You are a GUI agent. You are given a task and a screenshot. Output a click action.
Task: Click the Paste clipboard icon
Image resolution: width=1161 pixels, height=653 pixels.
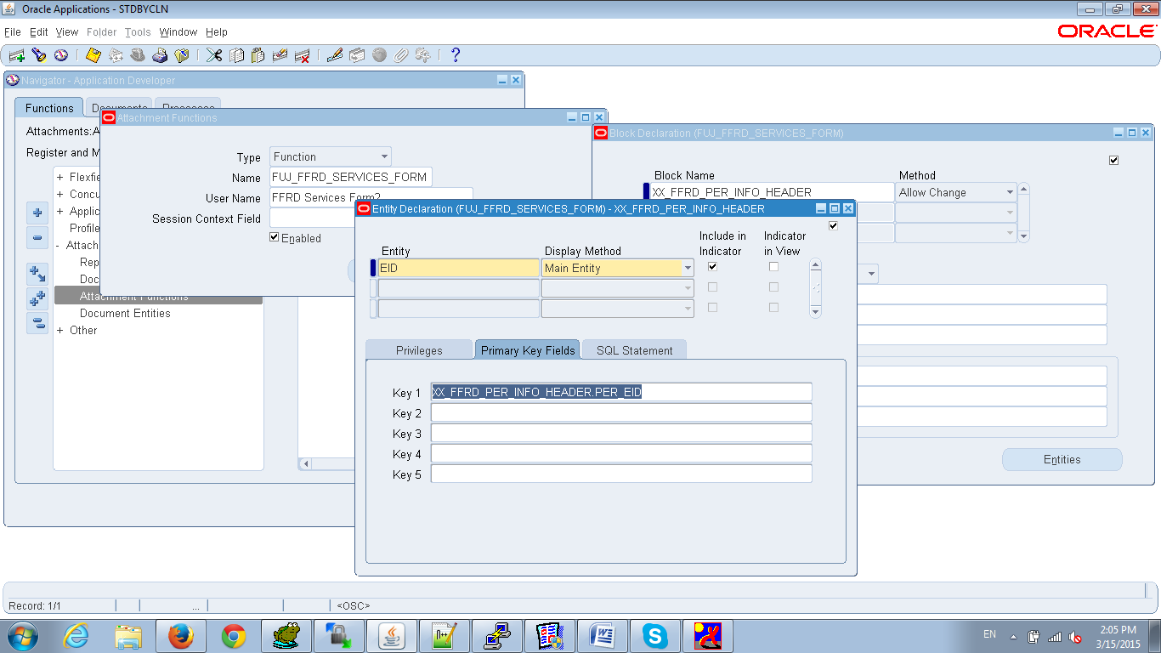(x=258, y=55)
